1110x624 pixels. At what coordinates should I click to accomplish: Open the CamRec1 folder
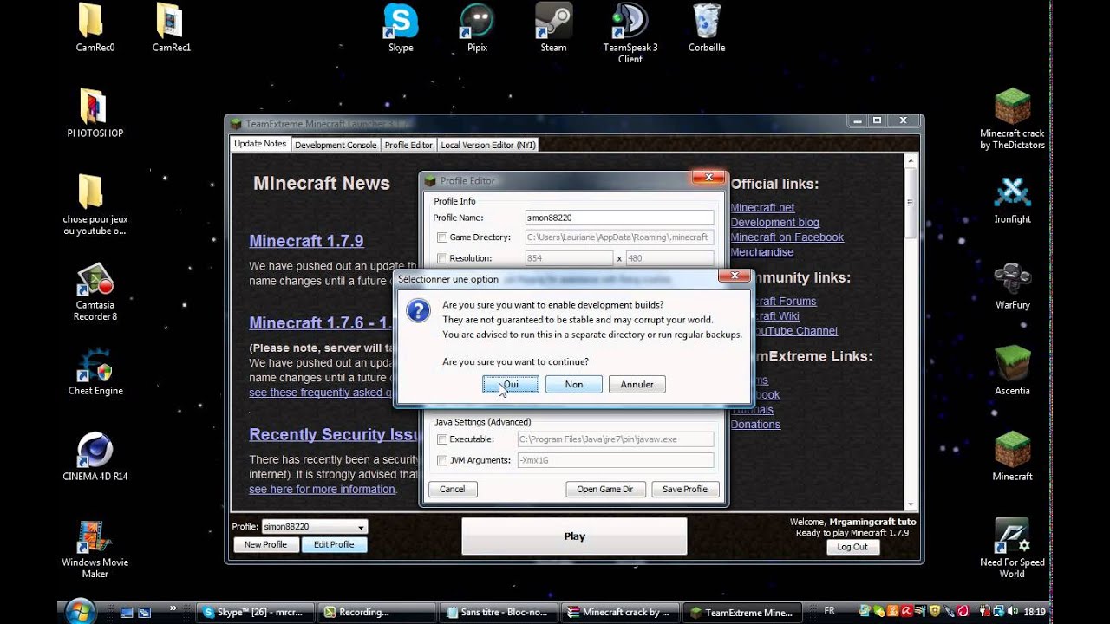click(172, 28)
